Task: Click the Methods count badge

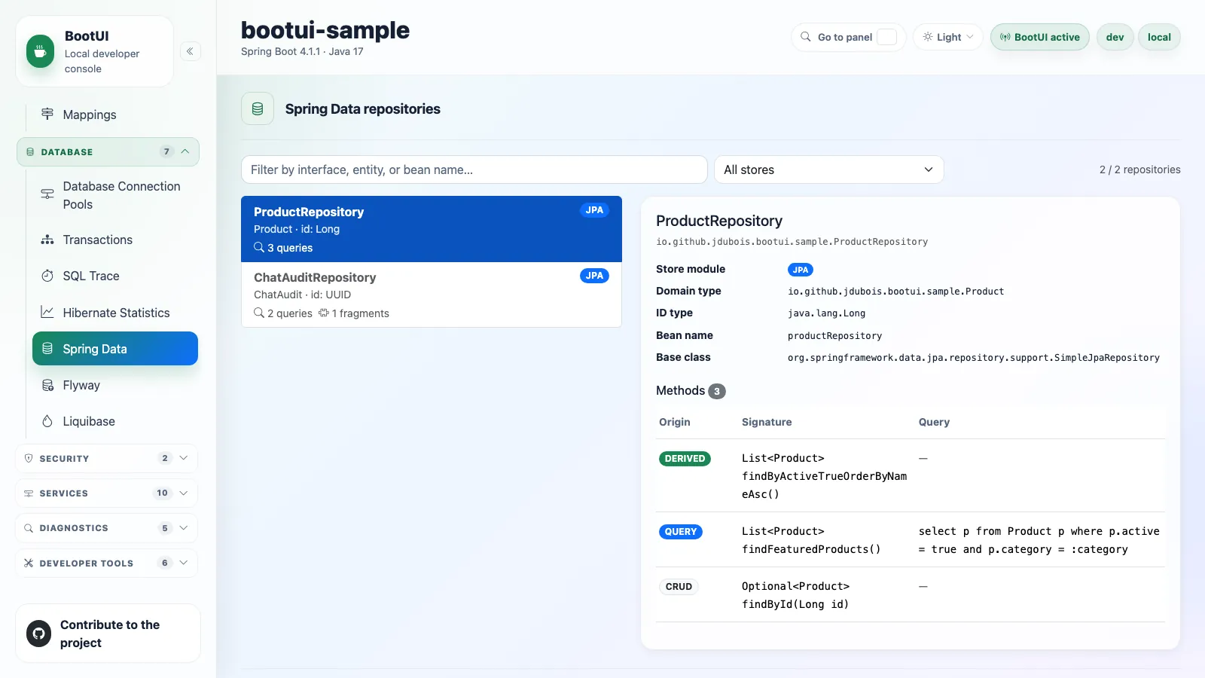Action: tap(717, 391)
